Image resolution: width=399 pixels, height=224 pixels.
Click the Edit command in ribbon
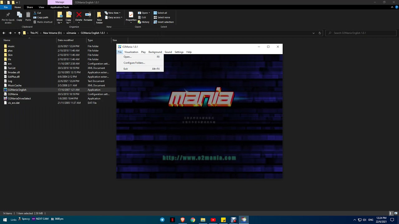(142, 17)
